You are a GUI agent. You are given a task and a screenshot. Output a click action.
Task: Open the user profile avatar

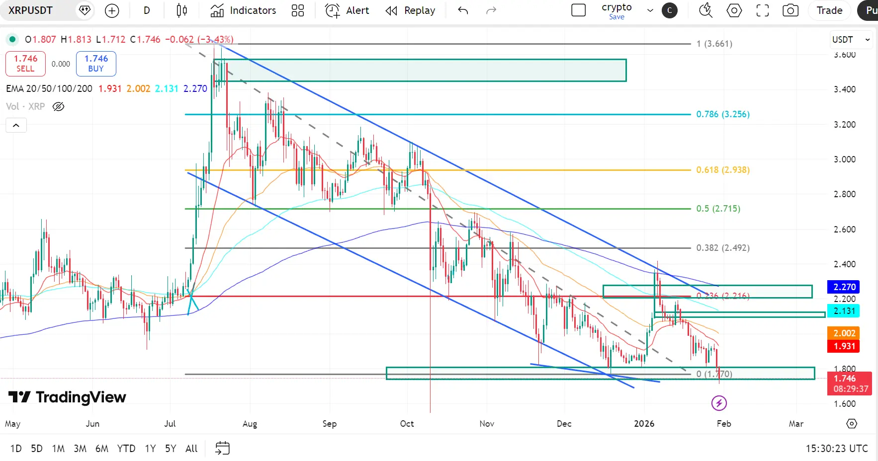tap(670, 10)
